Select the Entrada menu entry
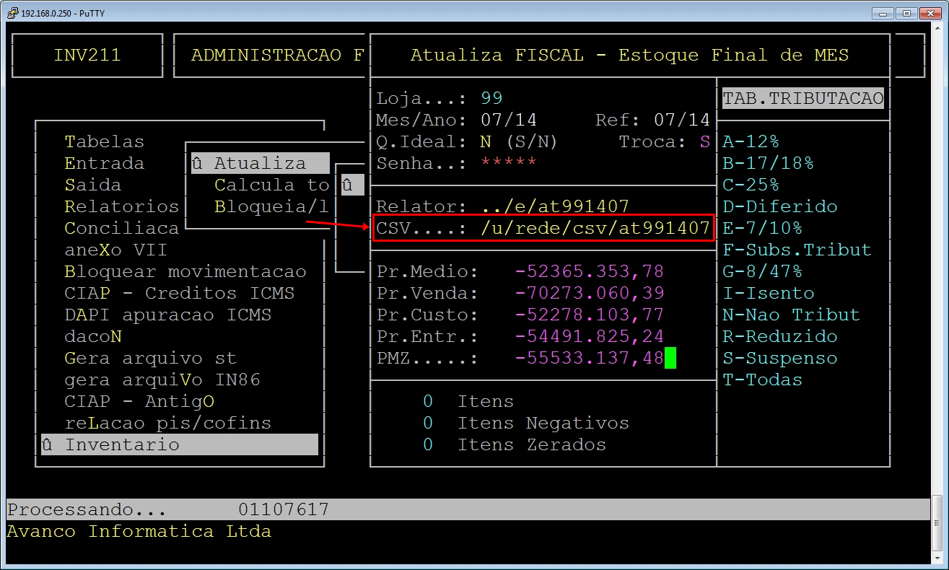The height and width of the screenshot is (570, 949). click(x=104, y=163)
